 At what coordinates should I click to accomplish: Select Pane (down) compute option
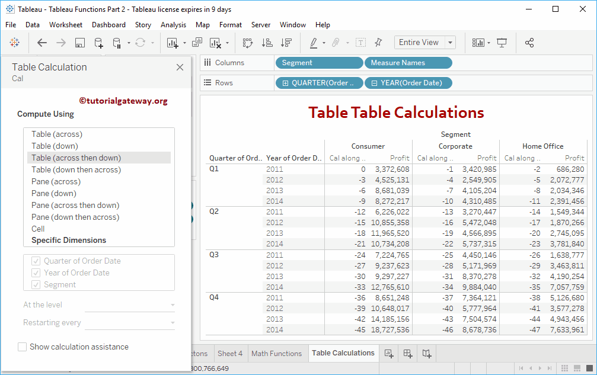55,193
